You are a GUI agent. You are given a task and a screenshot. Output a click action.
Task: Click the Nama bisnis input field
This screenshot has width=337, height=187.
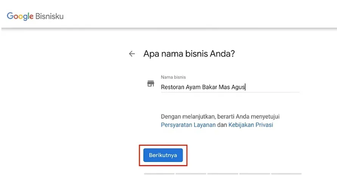point(230,87)
